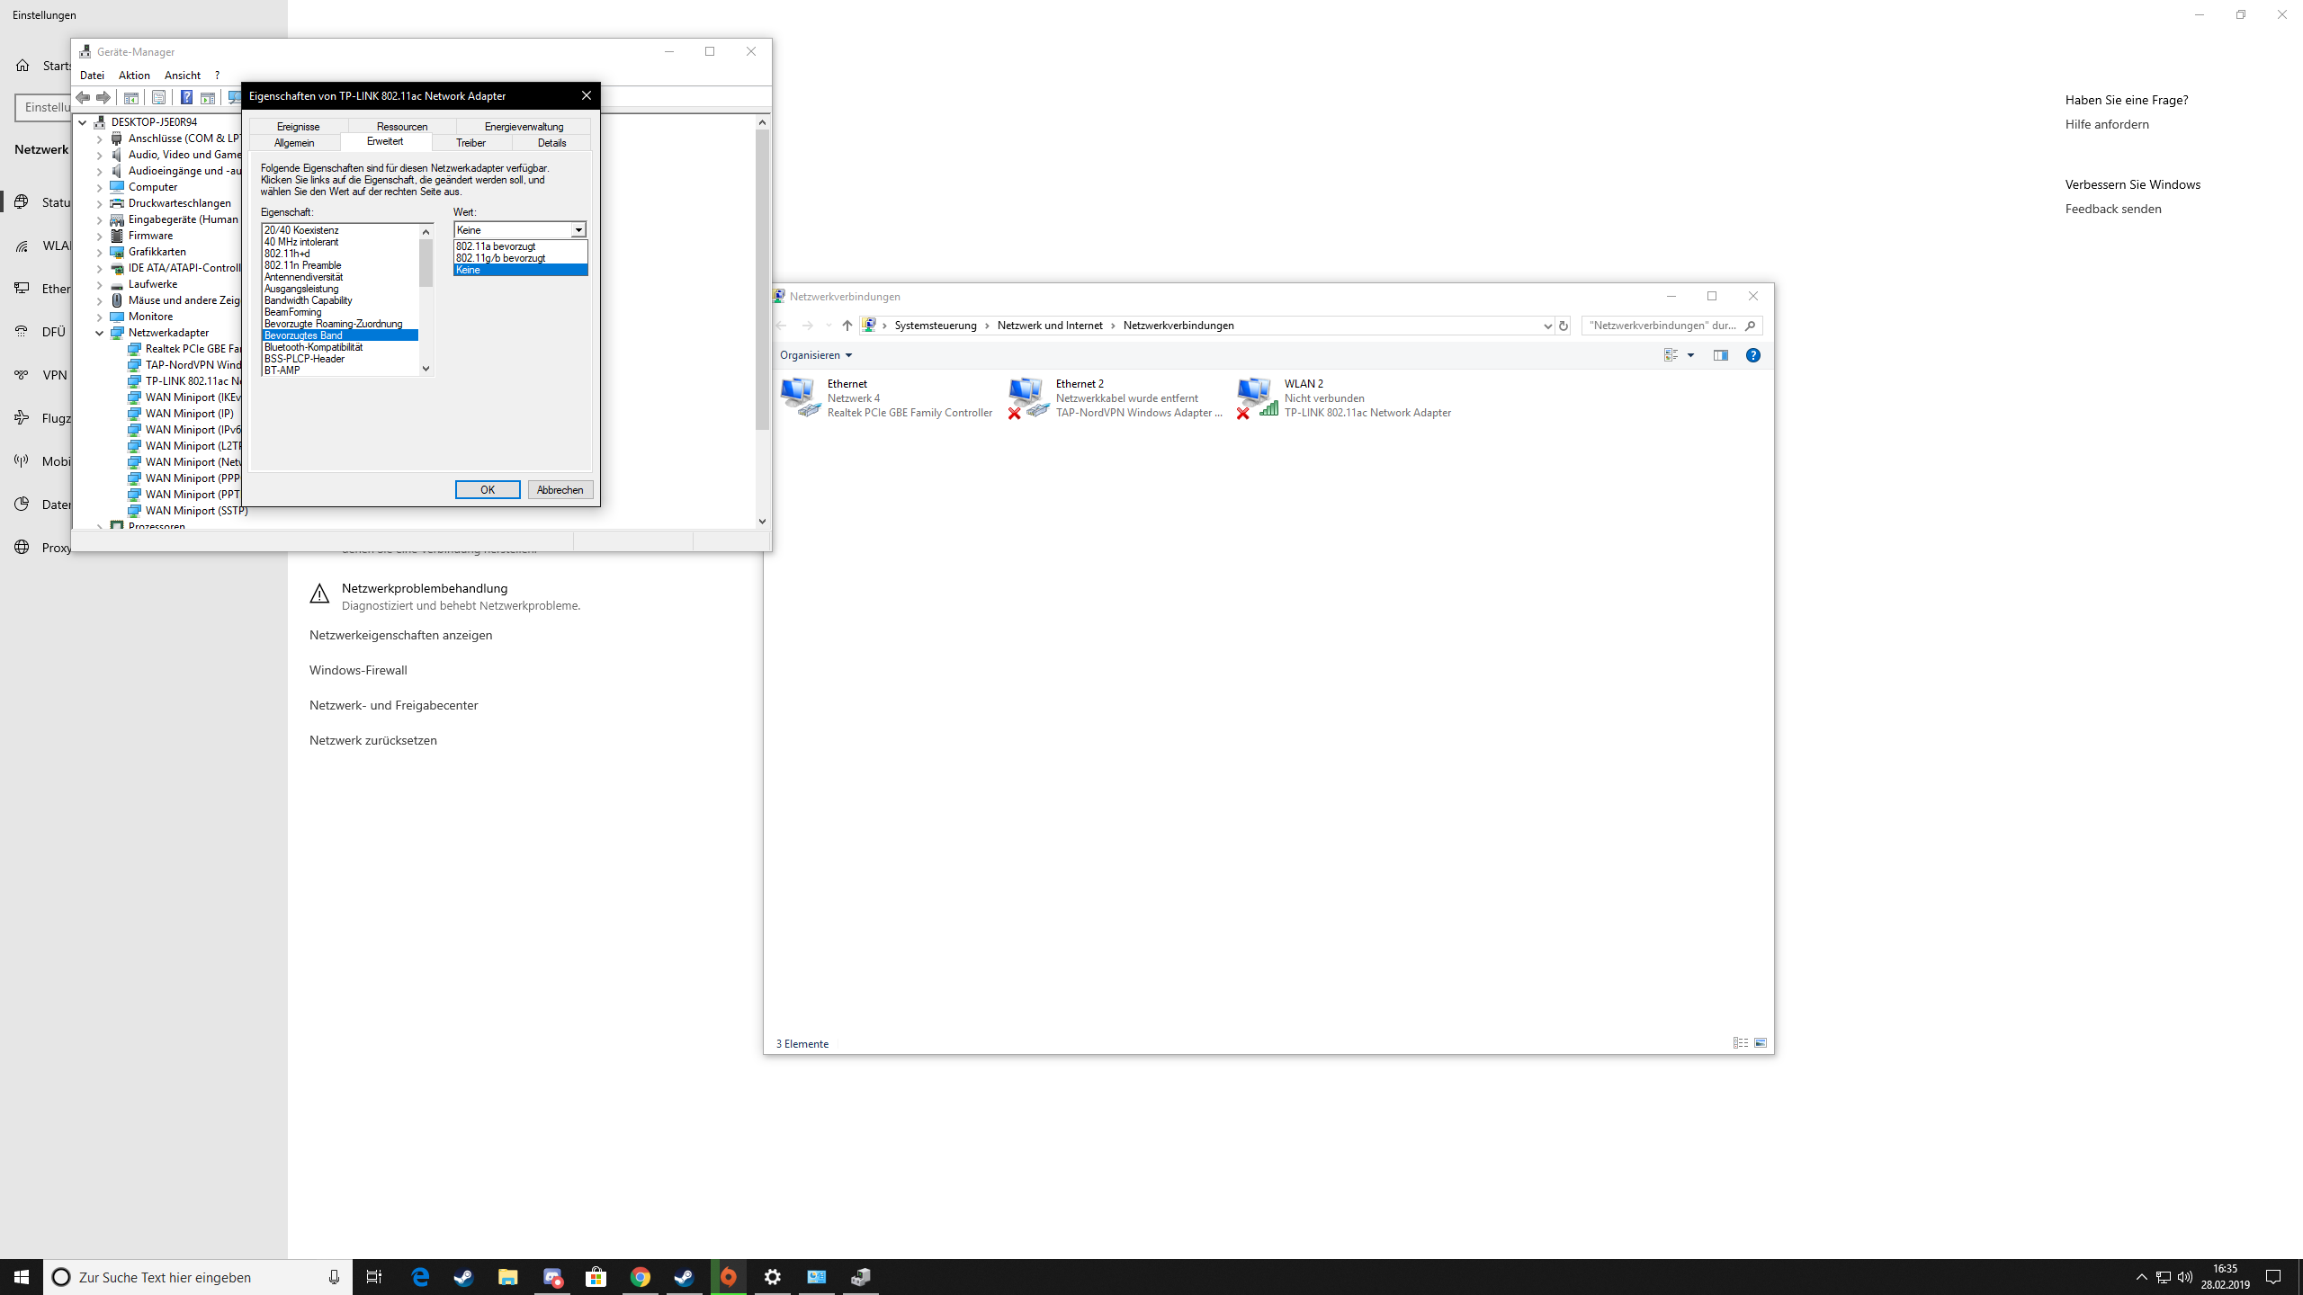The image size is (2303, 1295).
Task: Select 'Bluetooth-Kompatibilität' in the Eigenschaft list
Action: 313,347
